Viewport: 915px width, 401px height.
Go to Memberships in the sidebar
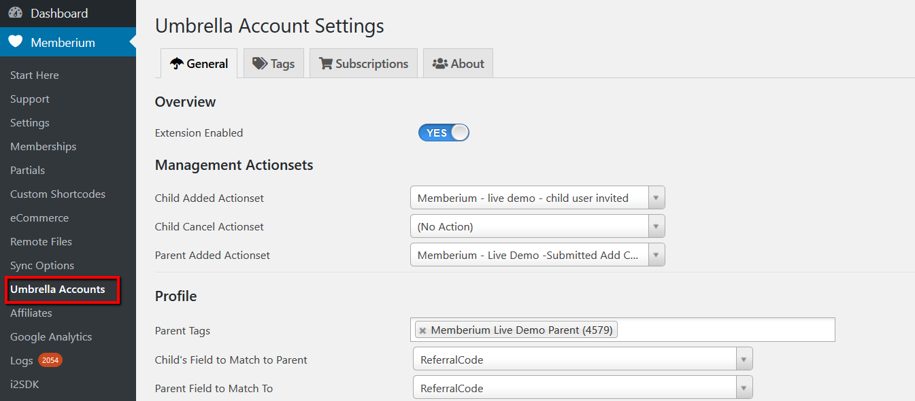43,146
